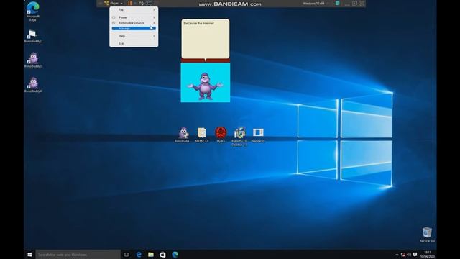Open Microsoft Store from the taskbar
The height and width of the screenshot is (259, 460).
pos(163,255)
